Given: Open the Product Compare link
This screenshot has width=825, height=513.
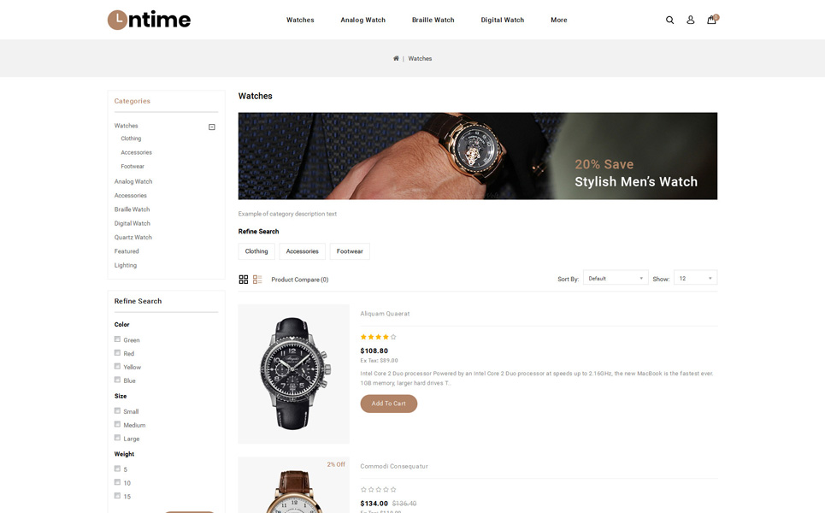Looking at the screenshot, I should (x=300, y=280).
